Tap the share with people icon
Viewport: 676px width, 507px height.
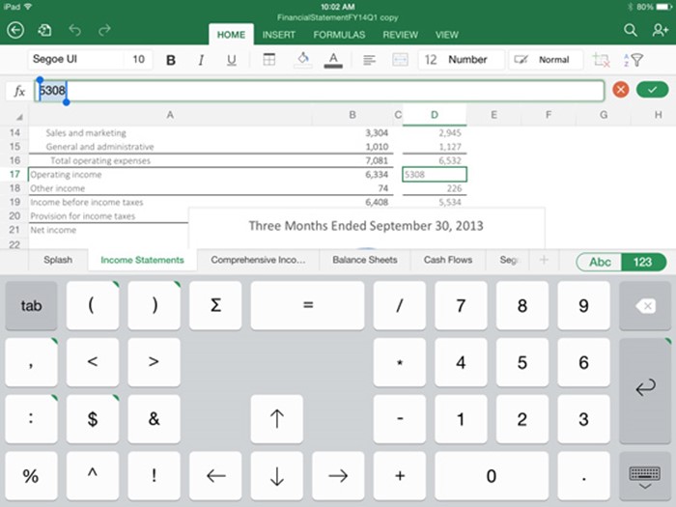(x=661, y=31)
